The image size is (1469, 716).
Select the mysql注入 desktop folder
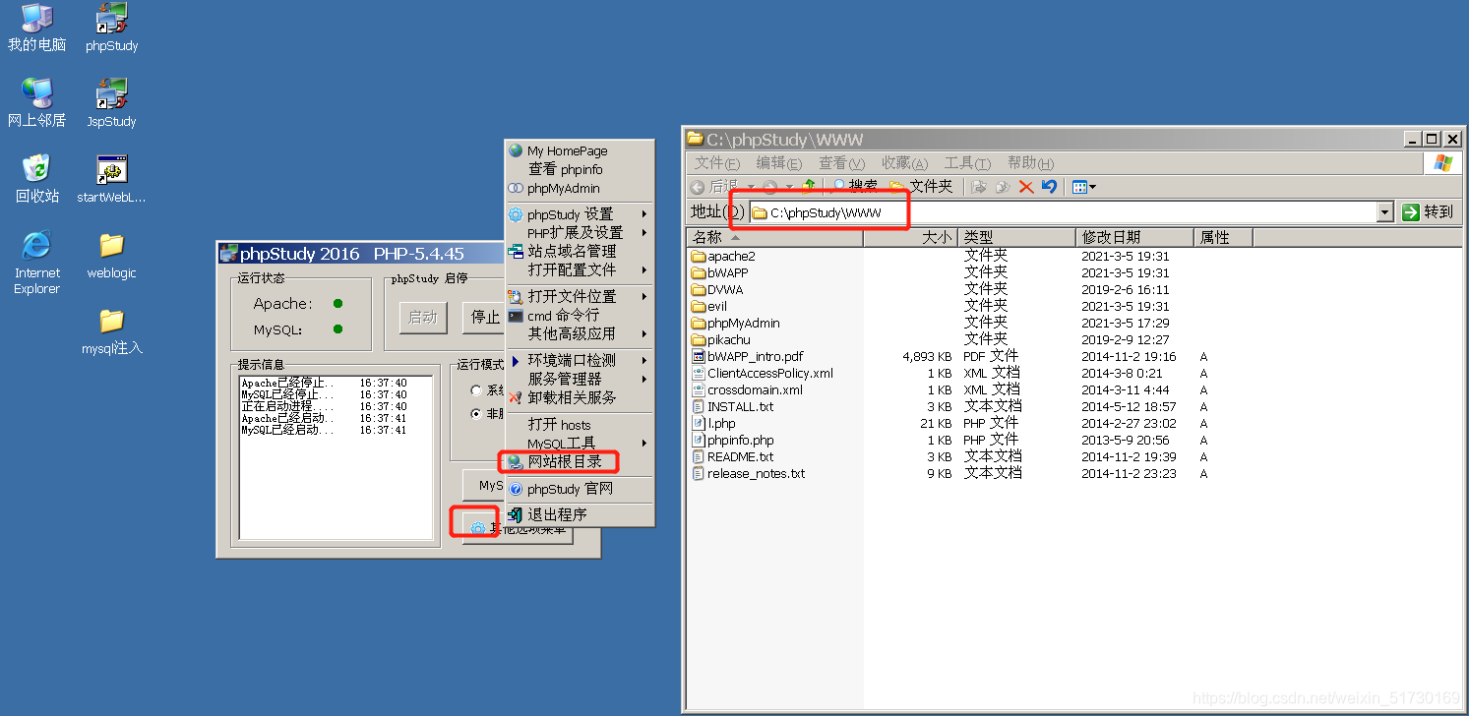[111, 330]
